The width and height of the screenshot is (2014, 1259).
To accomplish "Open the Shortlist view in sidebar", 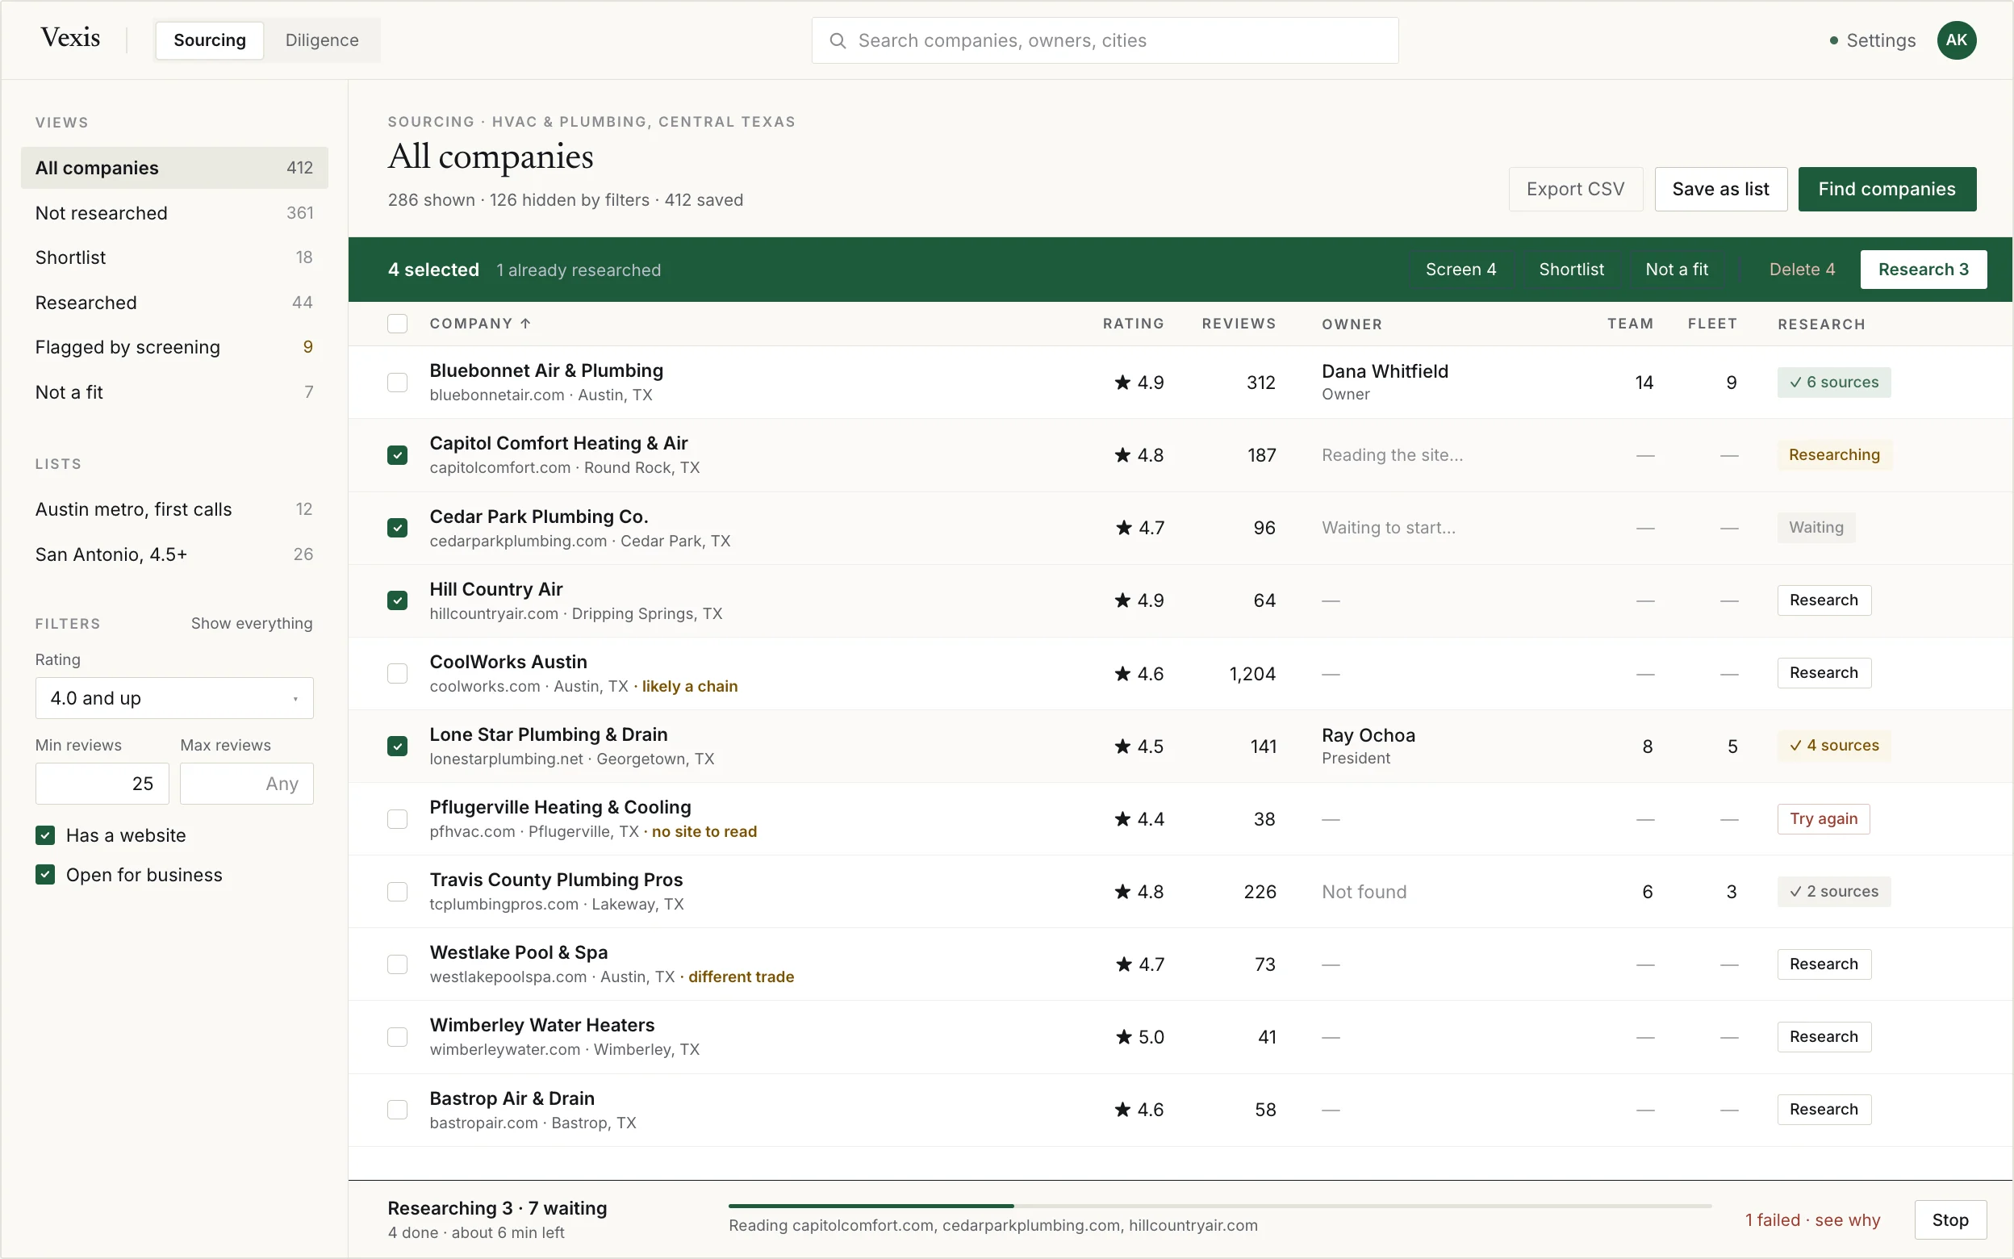I will (x=174, y=257).
